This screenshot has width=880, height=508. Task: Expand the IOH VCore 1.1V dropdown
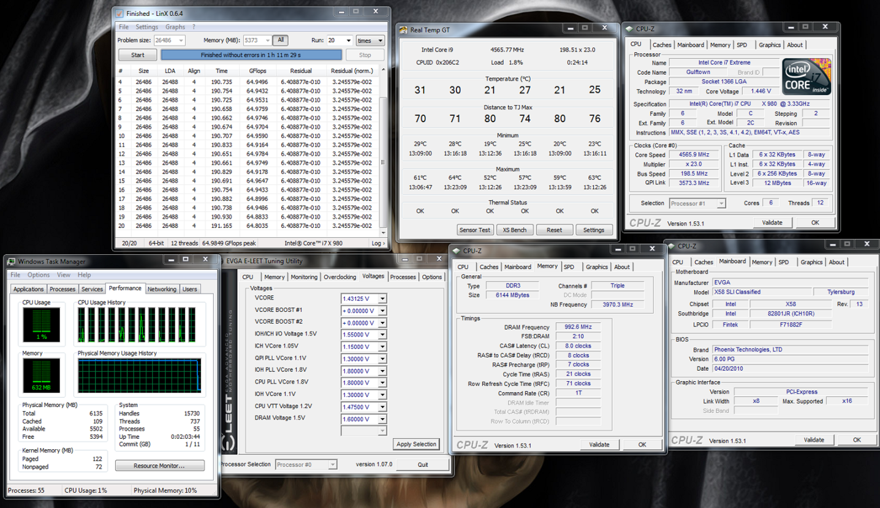pyautogui.click(x=382, y=395)
